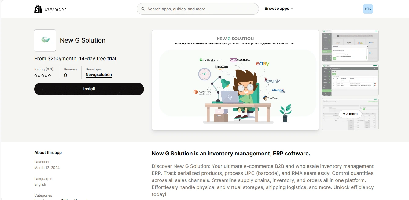Open the main feature image
Image resolution: width=409 pixels, height=200 pixels.
point(235,80)
